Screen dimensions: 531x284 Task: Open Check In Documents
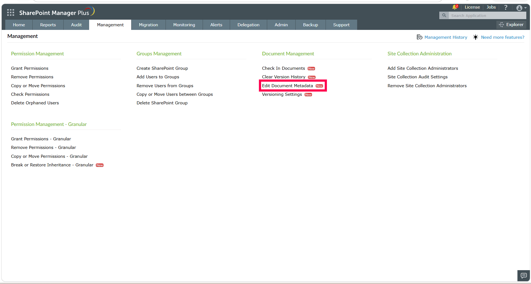tap(283, 68)
